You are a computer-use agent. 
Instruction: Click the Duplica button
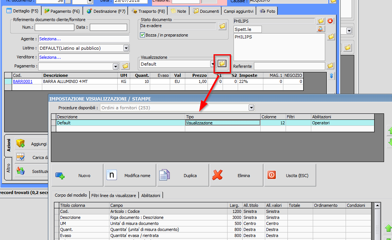[183, 175]
